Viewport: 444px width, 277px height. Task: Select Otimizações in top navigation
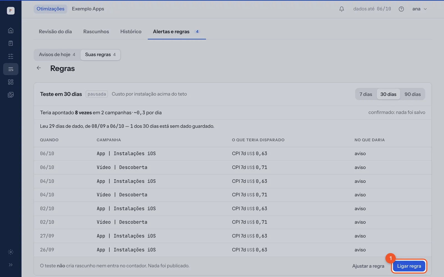(51, 9)
